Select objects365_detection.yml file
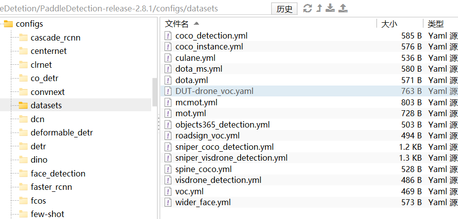 [222, 125]
